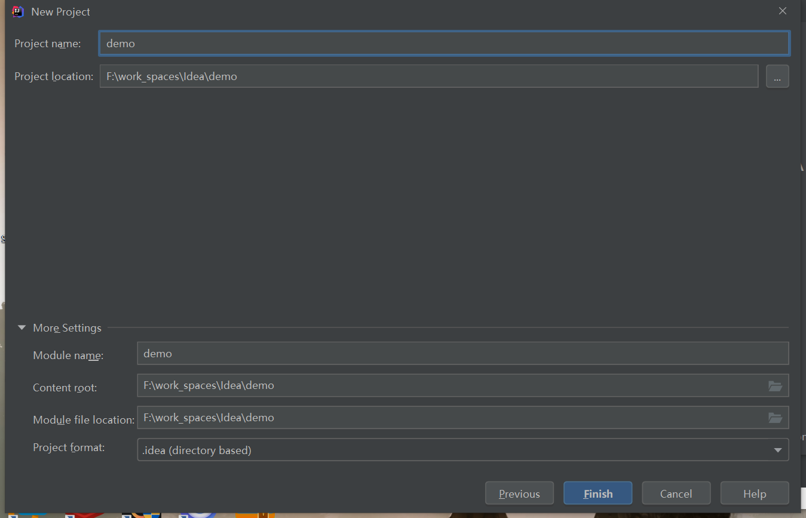Click into the Project location field
Image resolution: width=806 pixels, height=518 pixels.
coord(429,76)
